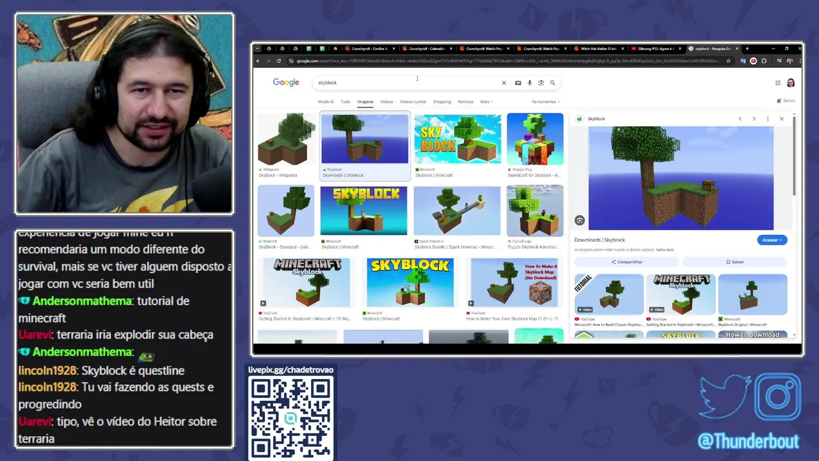Search inside image with Lens overlay icon
The width and height of the screenshot is (819, 461).
pyautogui.click(x=580, y=220)
